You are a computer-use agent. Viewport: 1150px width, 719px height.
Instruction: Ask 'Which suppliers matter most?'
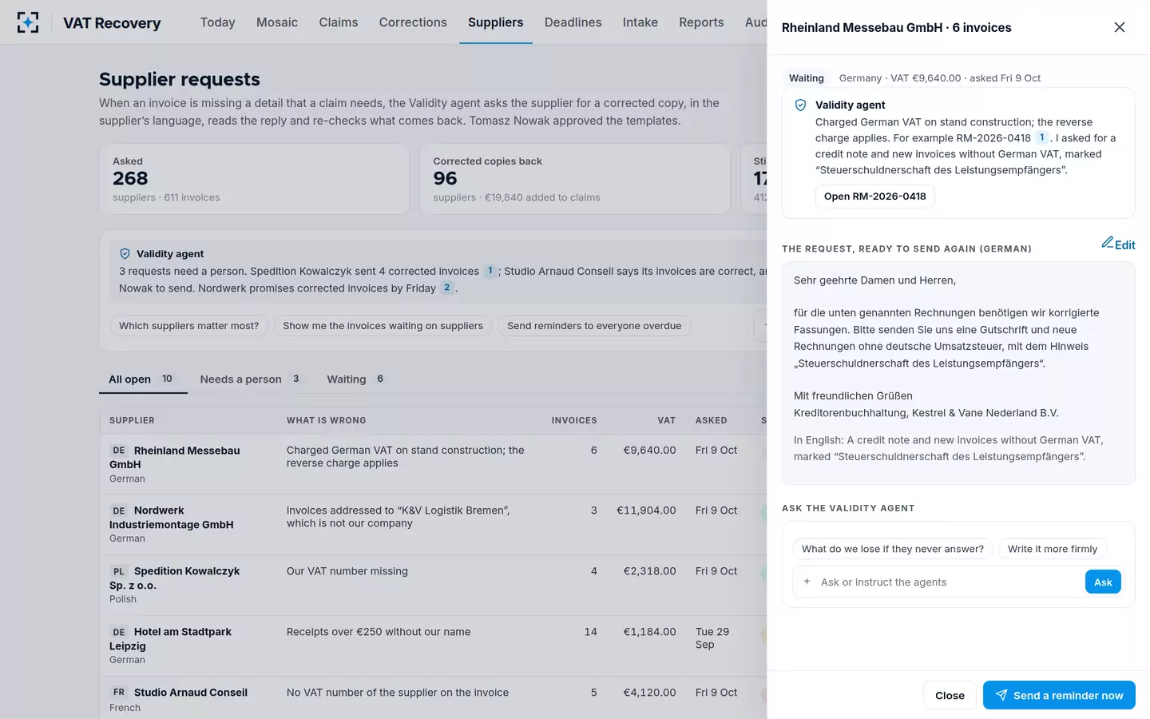pyautogui.click(x=189, y=326)
